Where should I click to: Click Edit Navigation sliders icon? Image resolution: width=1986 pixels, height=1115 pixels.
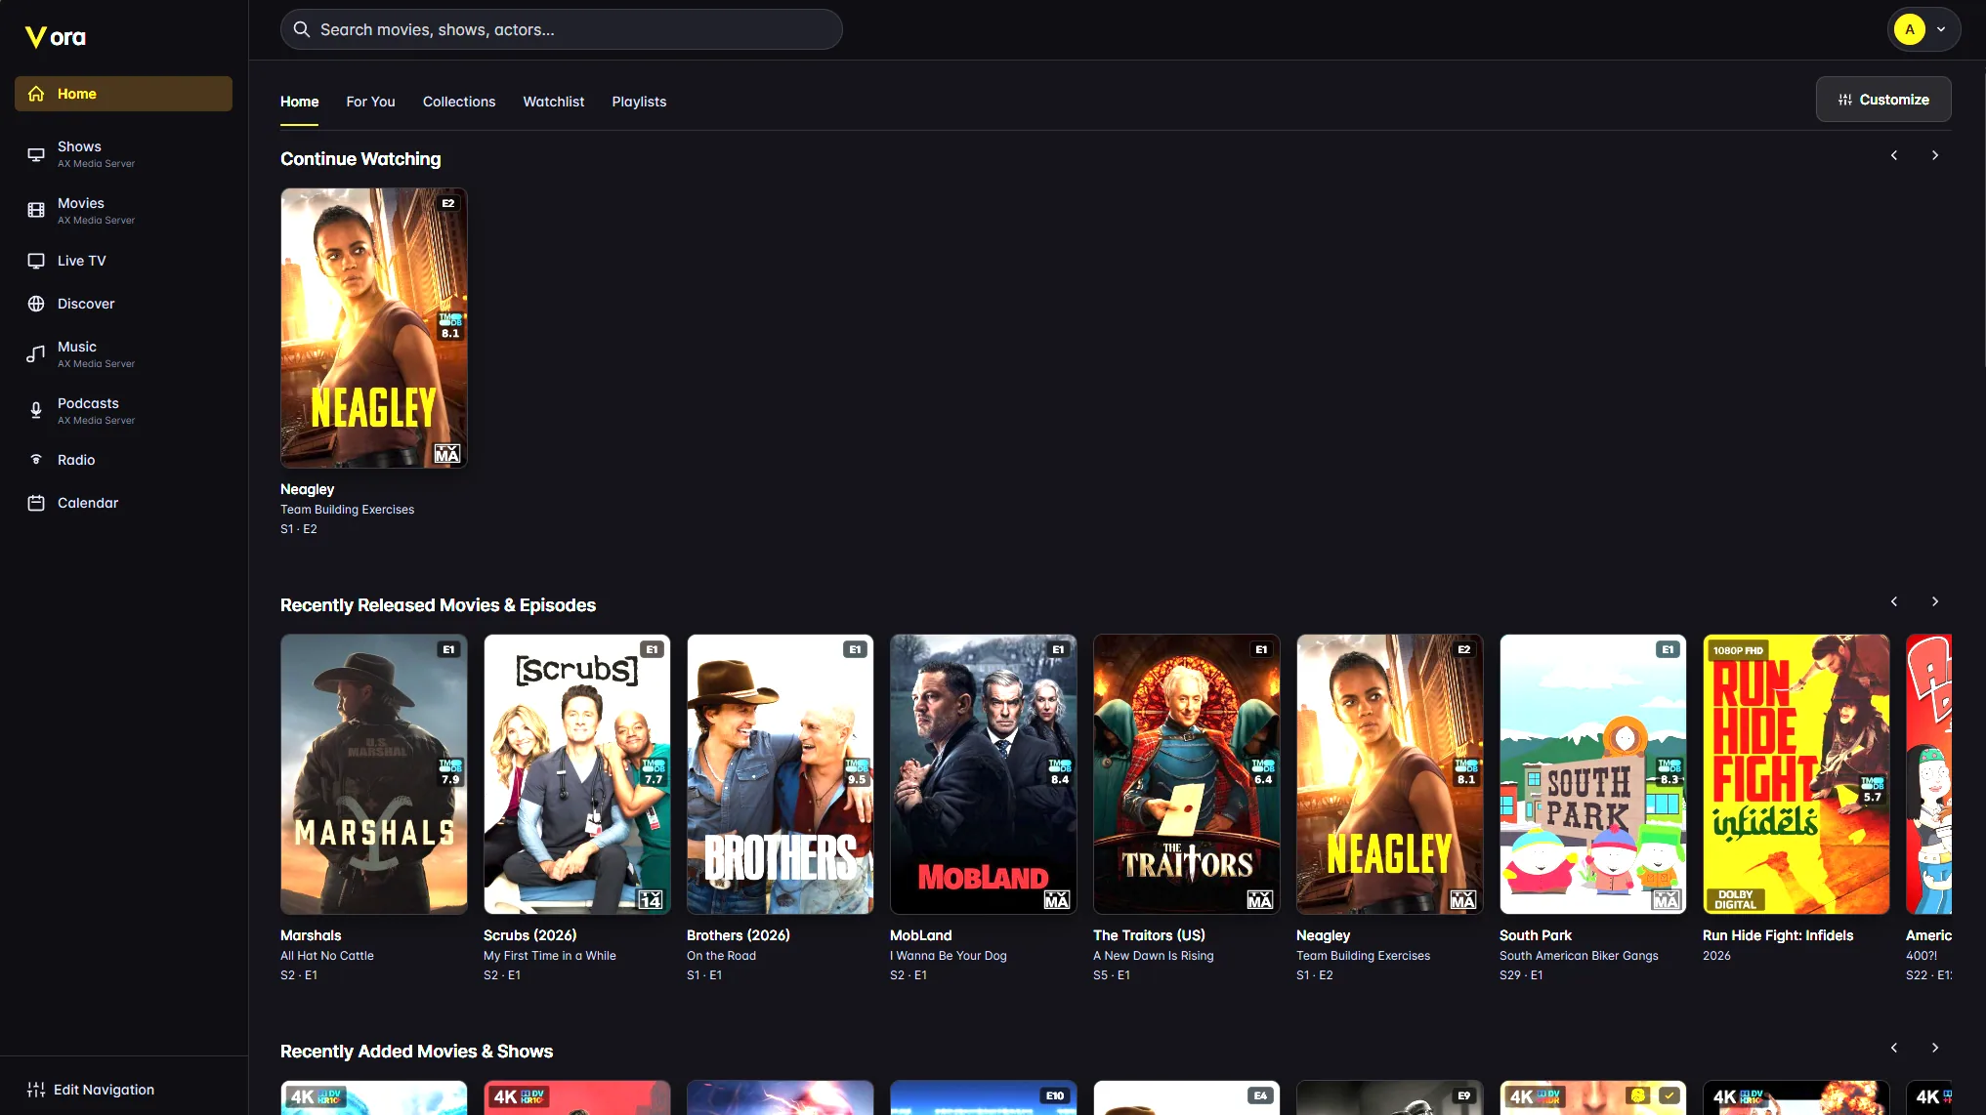pyautogui.click(x=36, y=1090)
